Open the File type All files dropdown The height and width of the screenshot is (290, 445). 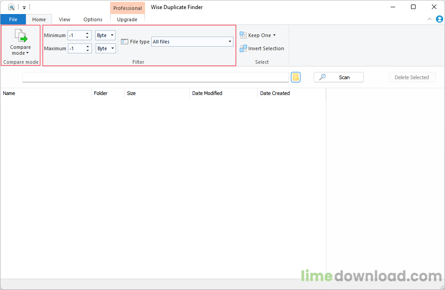coord(192,42)
